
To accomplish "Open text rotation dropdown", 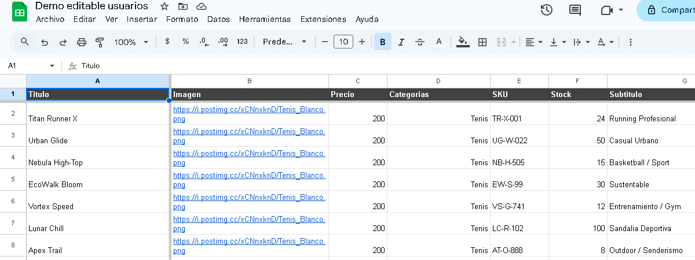I will 605,42.
